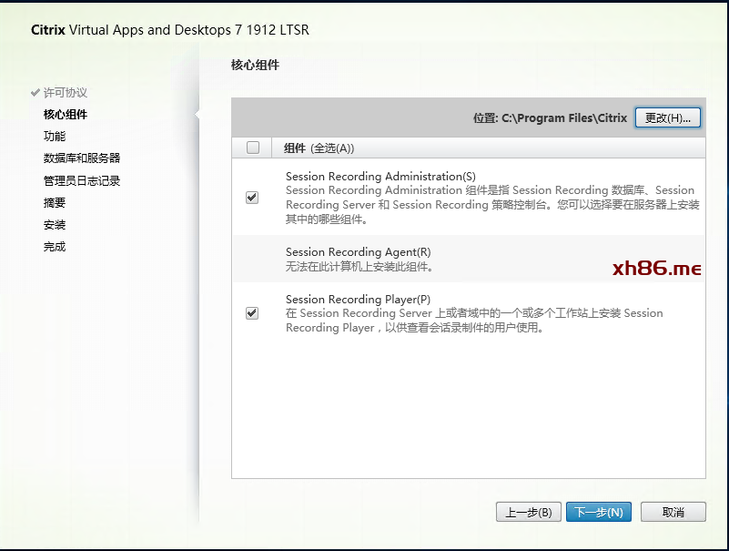Select the 核心组件 step in sidebar
Viewport: 729px width, 551px height.
tap(66, 115)
